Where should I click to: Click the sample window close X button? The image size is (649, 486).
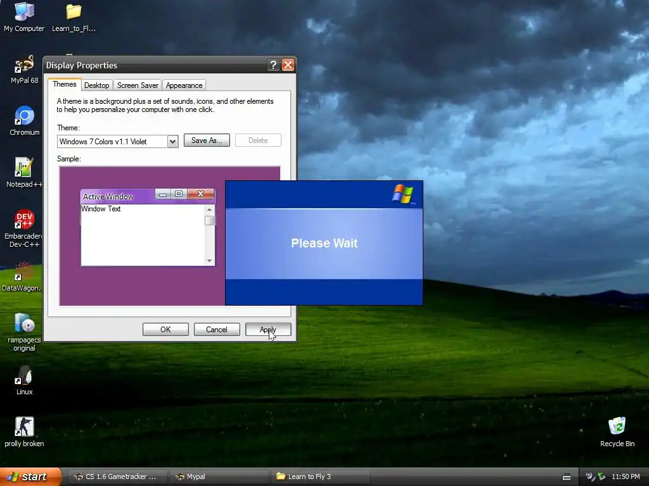(x=201, y=194)
